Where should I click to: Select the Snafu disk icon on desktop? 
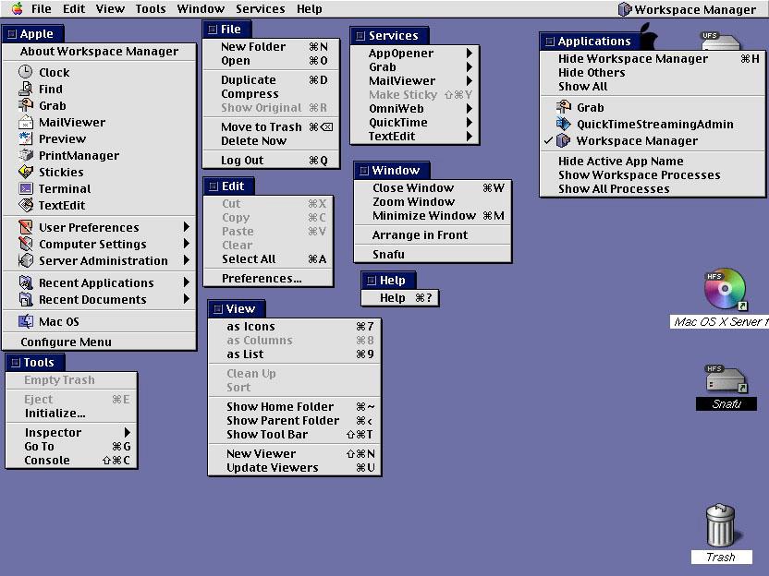(x=726, y=380)
